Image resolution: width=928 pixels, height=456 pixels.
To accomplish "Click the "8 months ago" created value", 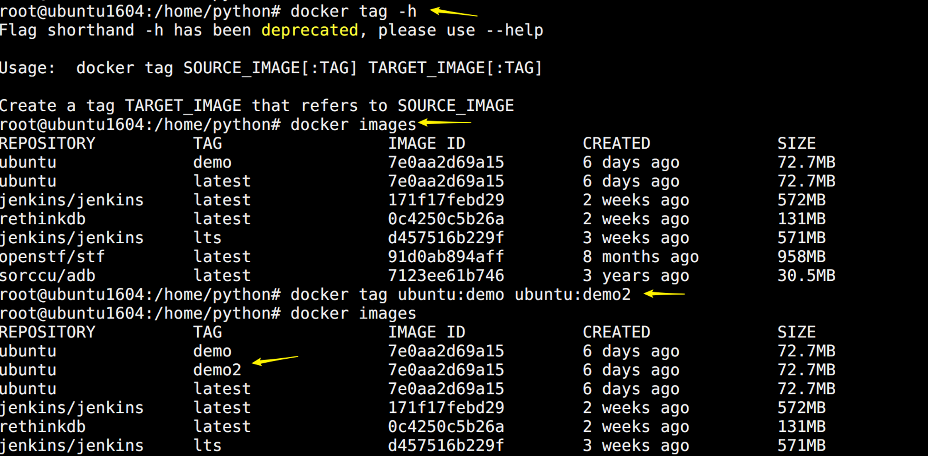I will pos(641,257).
